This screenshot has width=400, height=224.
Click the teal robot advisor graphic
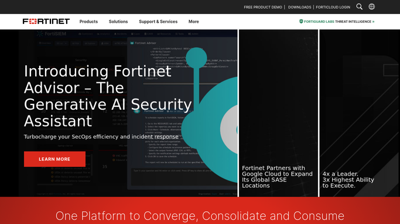[210, 114]
